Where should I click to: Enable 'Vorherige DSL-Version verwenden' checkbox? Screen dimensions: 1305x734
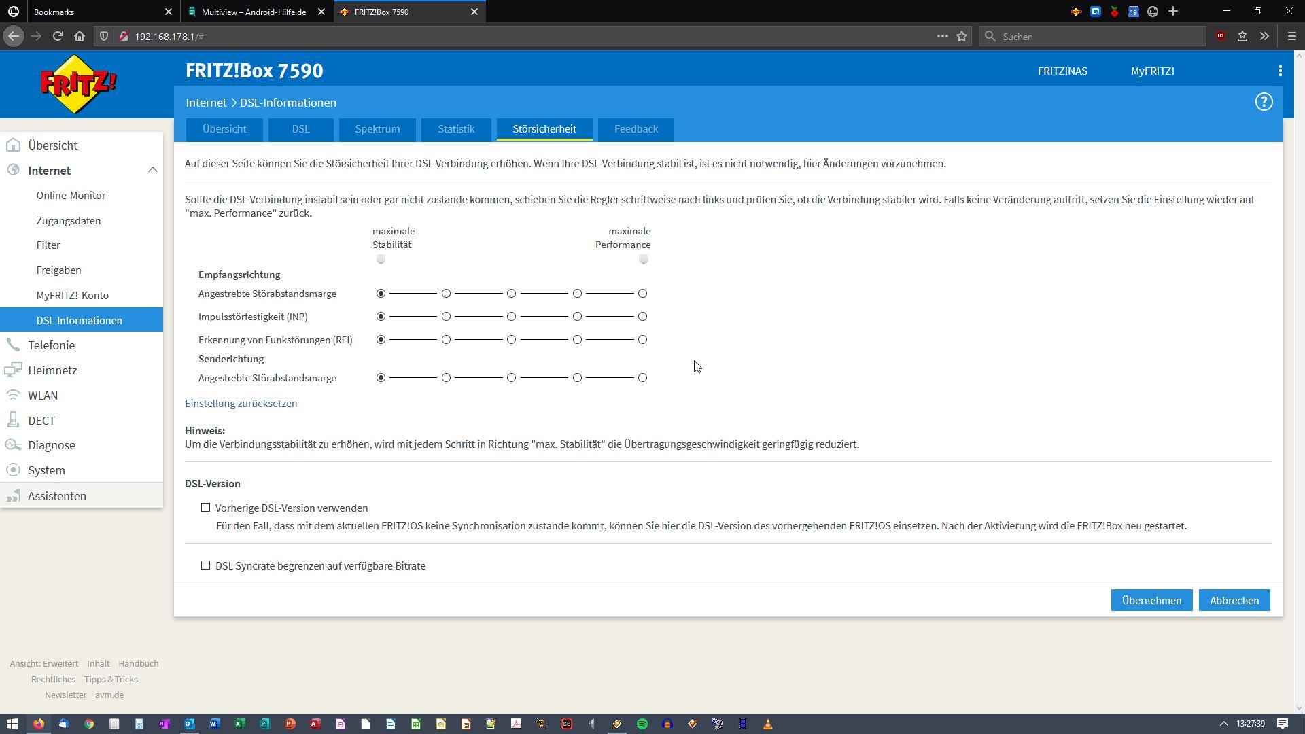click(205, 508)
